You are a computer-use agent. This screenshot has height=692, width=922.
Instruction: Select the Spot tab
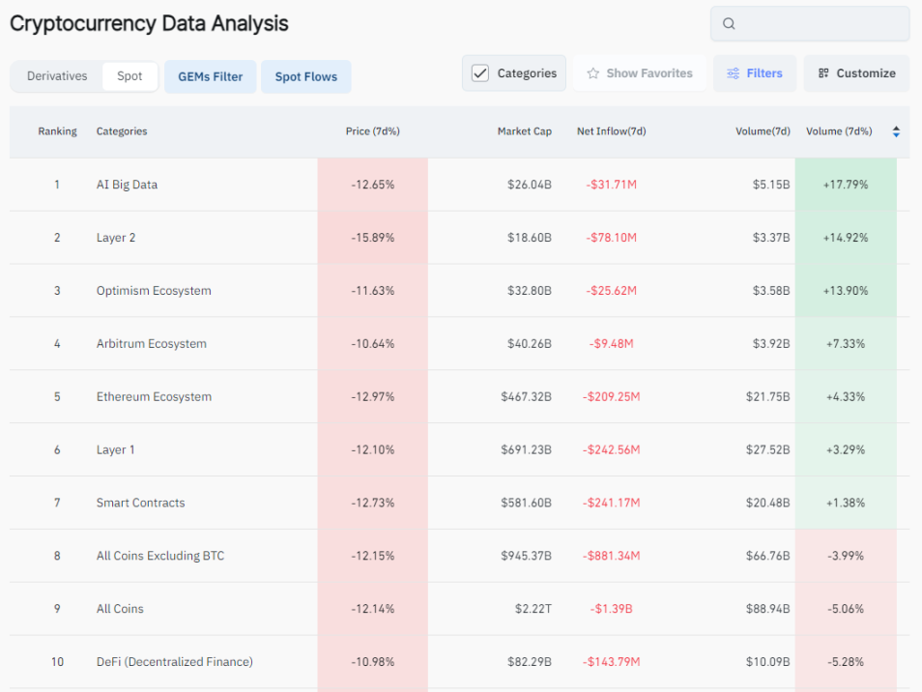coord(130,76)
